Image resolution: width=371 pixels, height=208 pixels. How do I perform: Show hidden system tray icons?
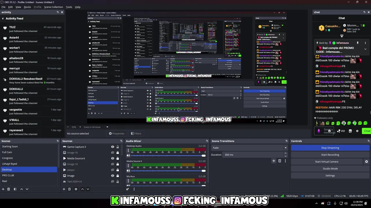316,203
